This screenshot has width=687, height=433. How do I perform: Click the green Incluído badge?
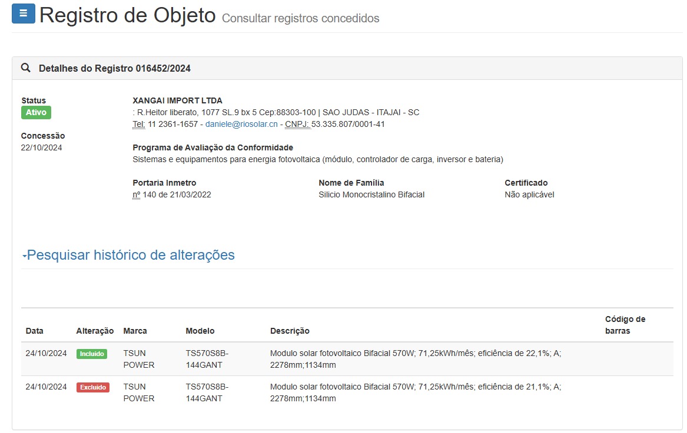(x=92, y=354)
